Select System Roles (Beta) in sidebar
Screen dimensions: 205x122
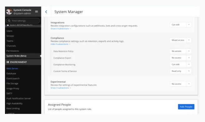click(x=16, y=56)
